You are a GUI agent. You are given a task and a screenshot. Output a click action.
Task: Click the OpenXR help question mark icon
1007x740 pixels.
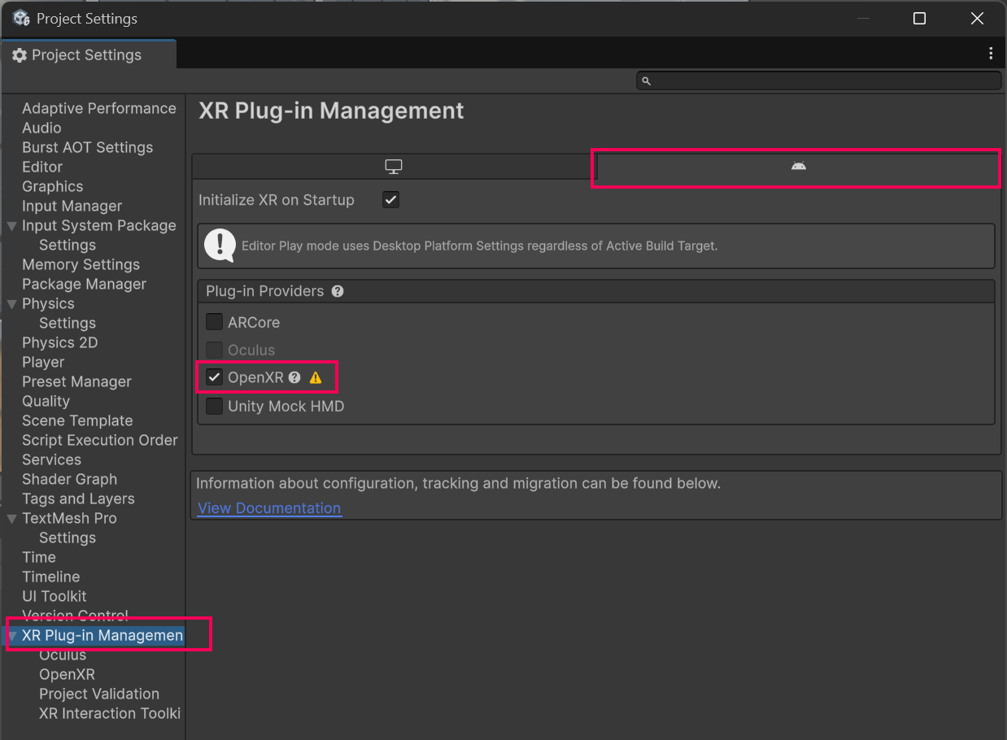coord(294,377)
